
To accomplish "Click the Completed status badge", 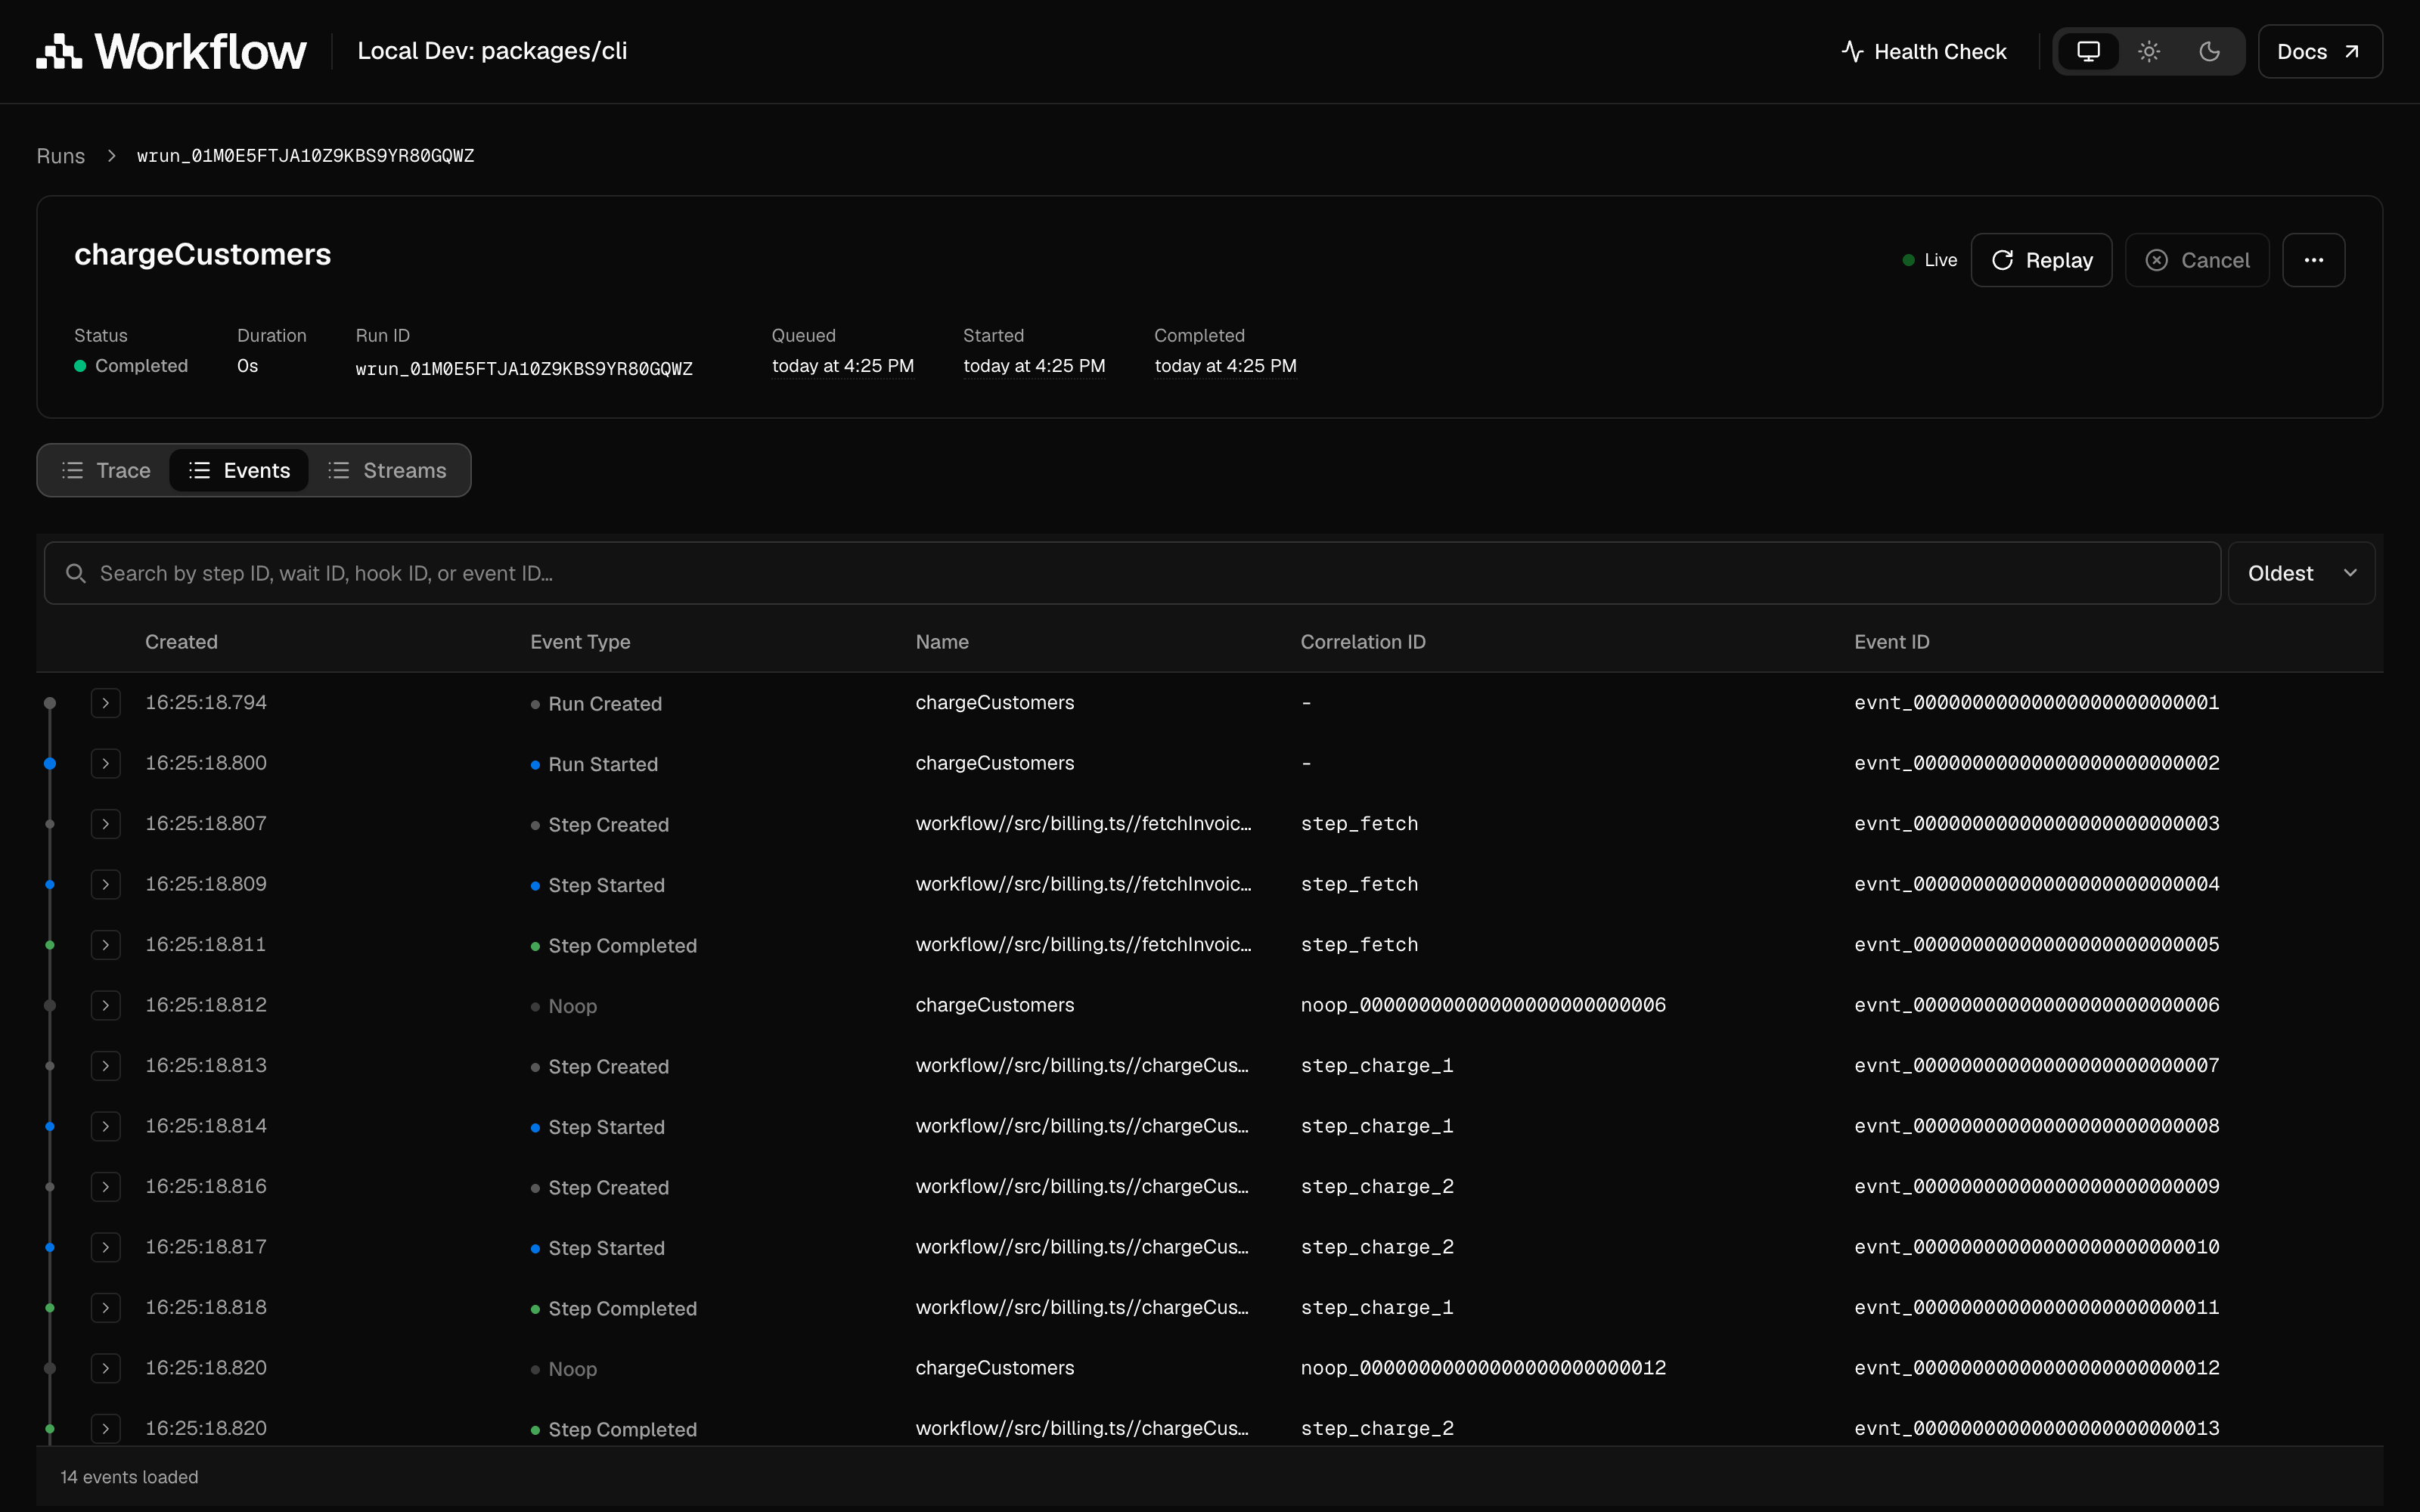I will point(131,366).
